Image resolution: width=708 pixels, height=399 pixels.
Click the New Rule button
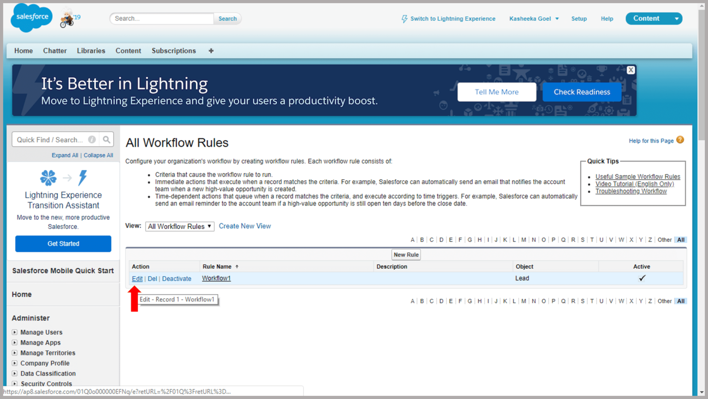(406, 254)
